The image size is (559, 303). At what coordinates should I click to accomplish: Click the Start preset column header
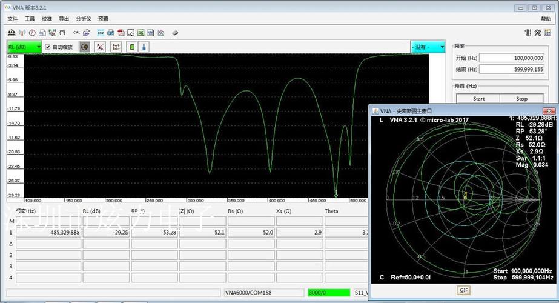tap(478, 99)
